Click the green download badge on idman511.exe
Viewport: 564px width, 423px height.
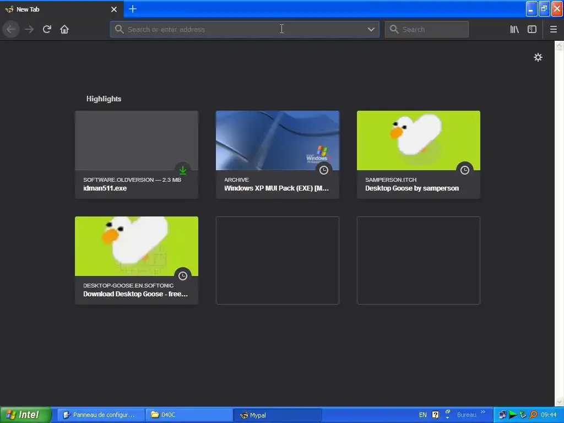tap(183, 170)
